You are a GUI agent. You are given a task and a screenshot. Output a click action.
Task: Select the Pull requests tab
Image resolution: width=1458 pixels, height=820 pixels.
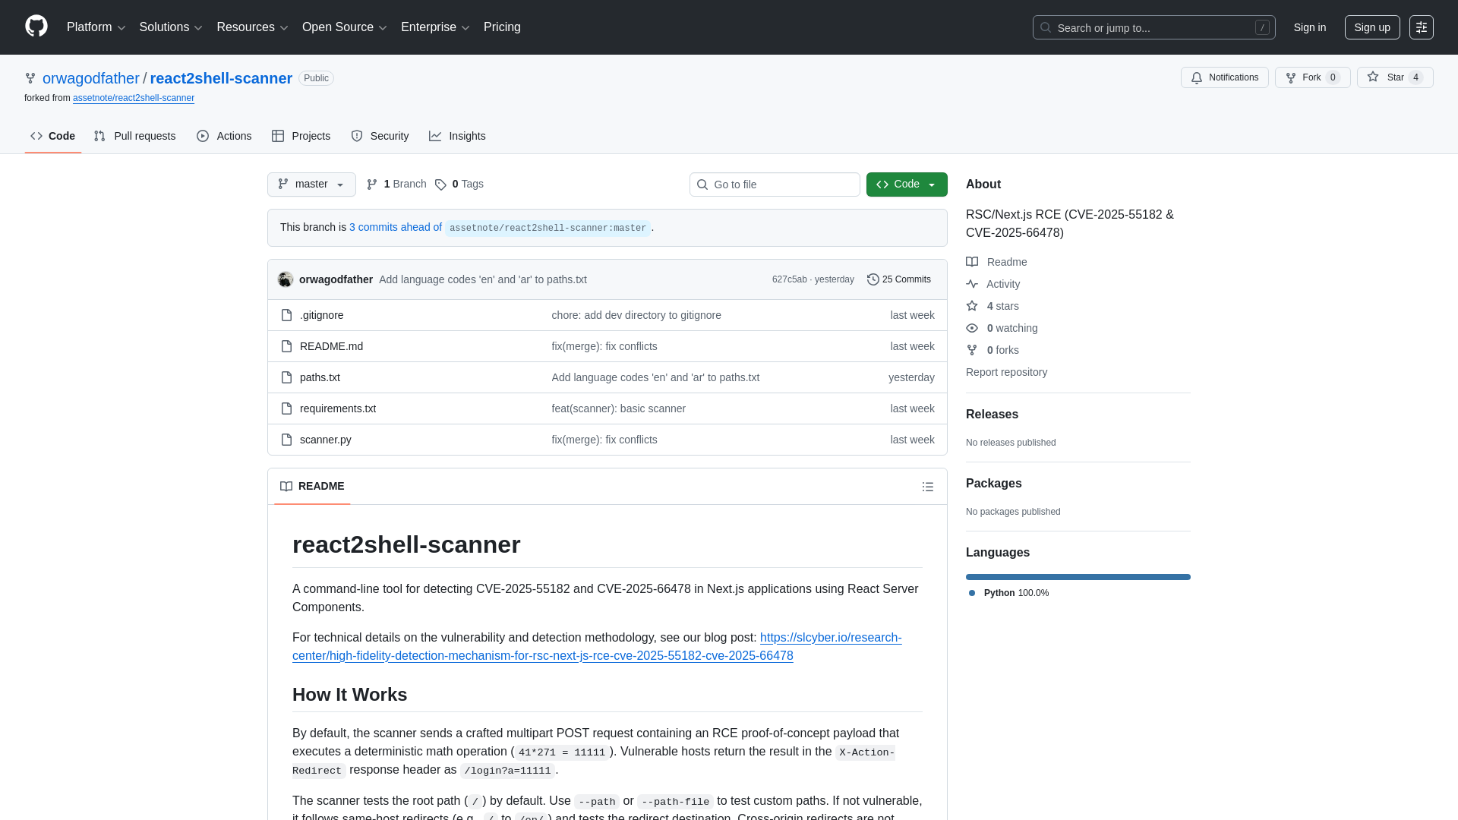click(134, 136)
